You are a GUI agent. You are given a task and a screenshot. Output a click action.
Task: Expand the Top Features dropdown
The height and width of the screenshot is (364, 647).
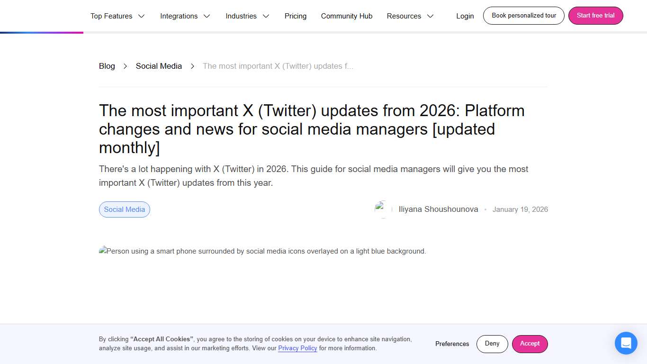point(117,16)
